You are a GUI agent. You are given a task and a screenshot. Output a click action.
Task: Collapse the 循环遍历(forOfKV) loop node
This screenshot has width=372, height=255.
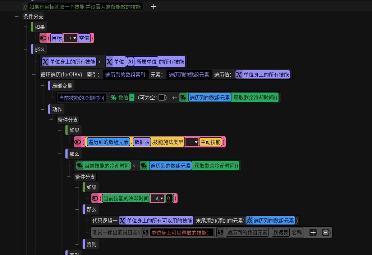[34, 75]
